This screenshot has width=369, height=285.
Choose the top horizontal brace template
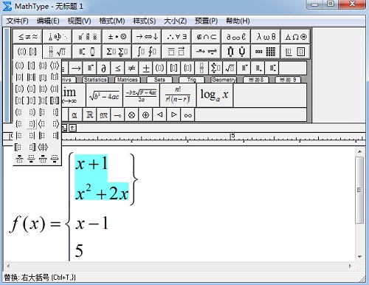19,159
